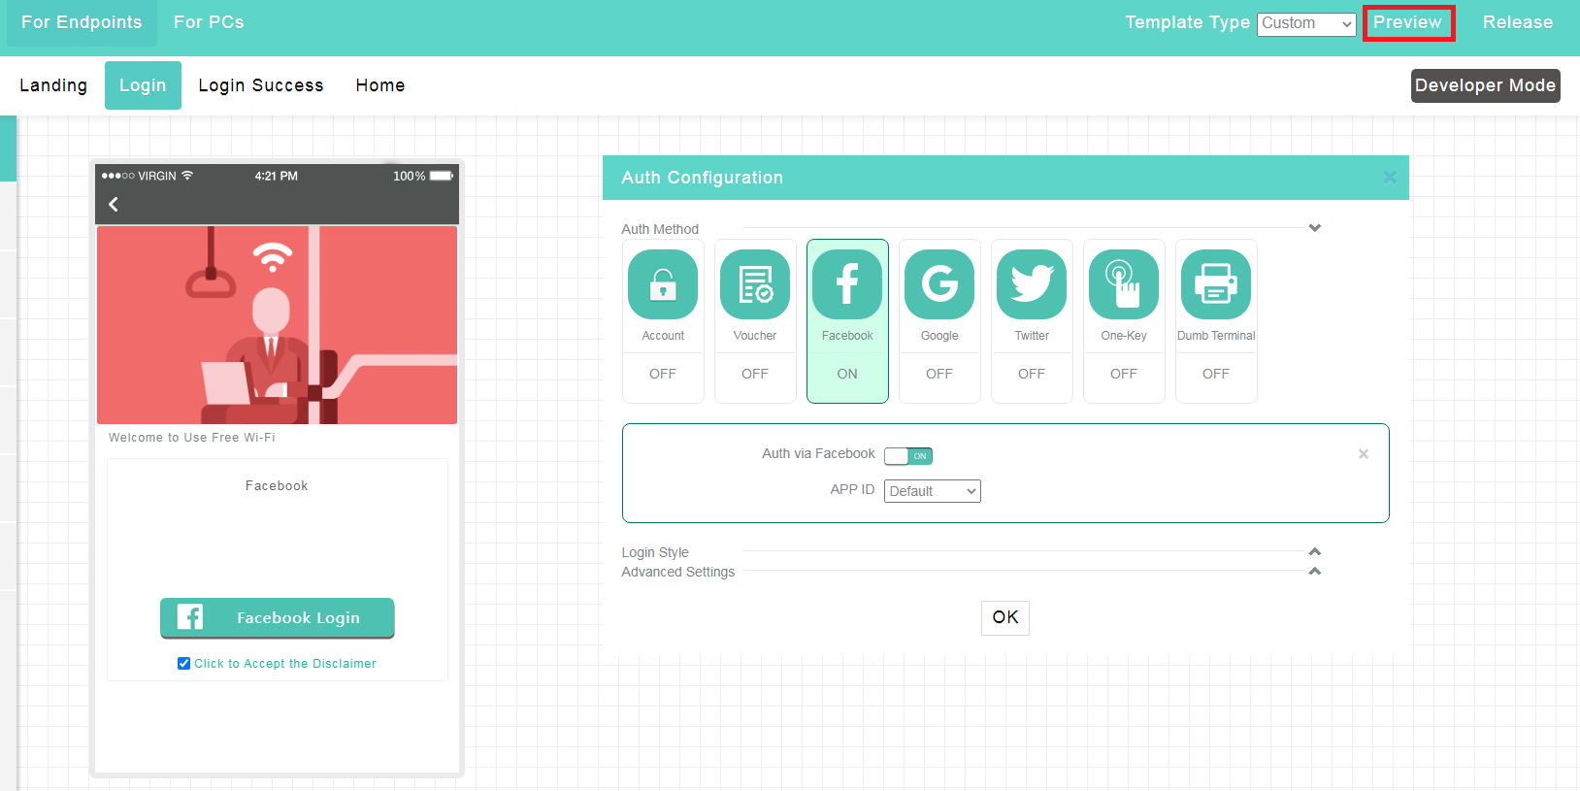
Task: Confirm auth configuration with OK
Action: pyautogui.click(x=1005, y=617)
